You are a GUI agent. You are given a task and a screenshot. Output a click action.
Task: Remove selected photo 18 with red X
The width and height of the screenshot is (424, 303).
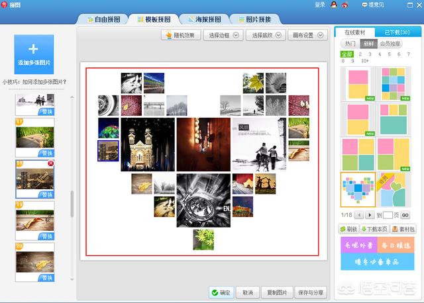coord(50,163)
